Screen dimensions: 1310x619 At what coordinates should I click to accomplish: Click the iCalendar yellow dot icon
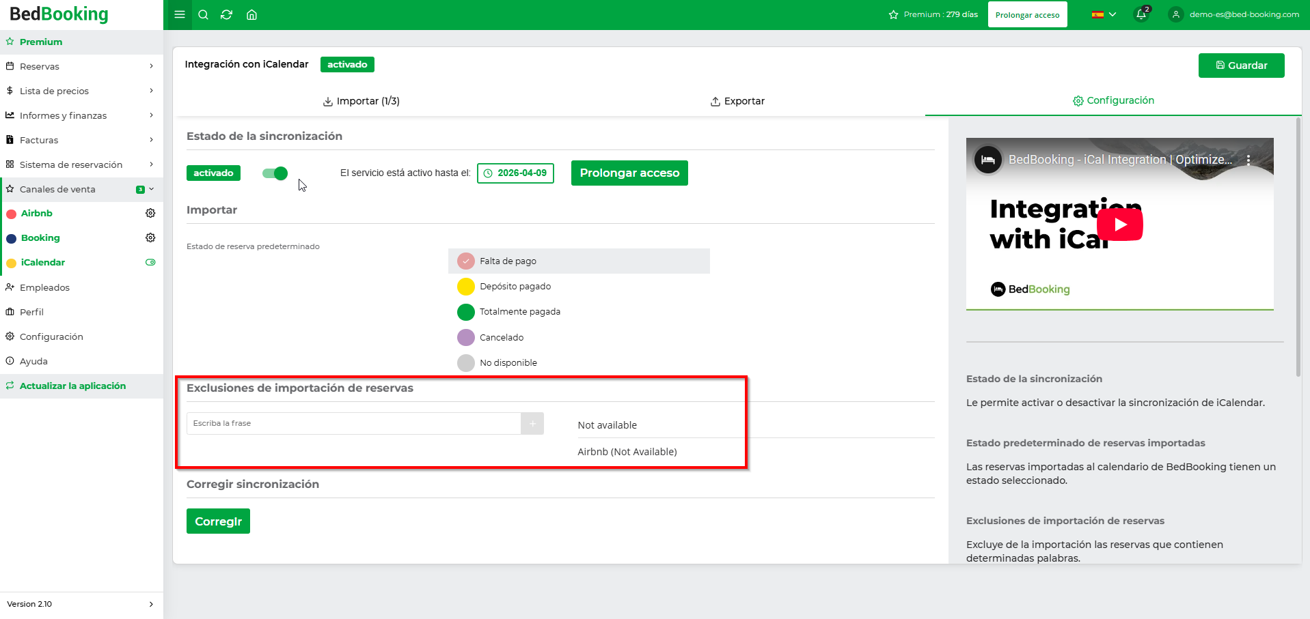(11, 263)
